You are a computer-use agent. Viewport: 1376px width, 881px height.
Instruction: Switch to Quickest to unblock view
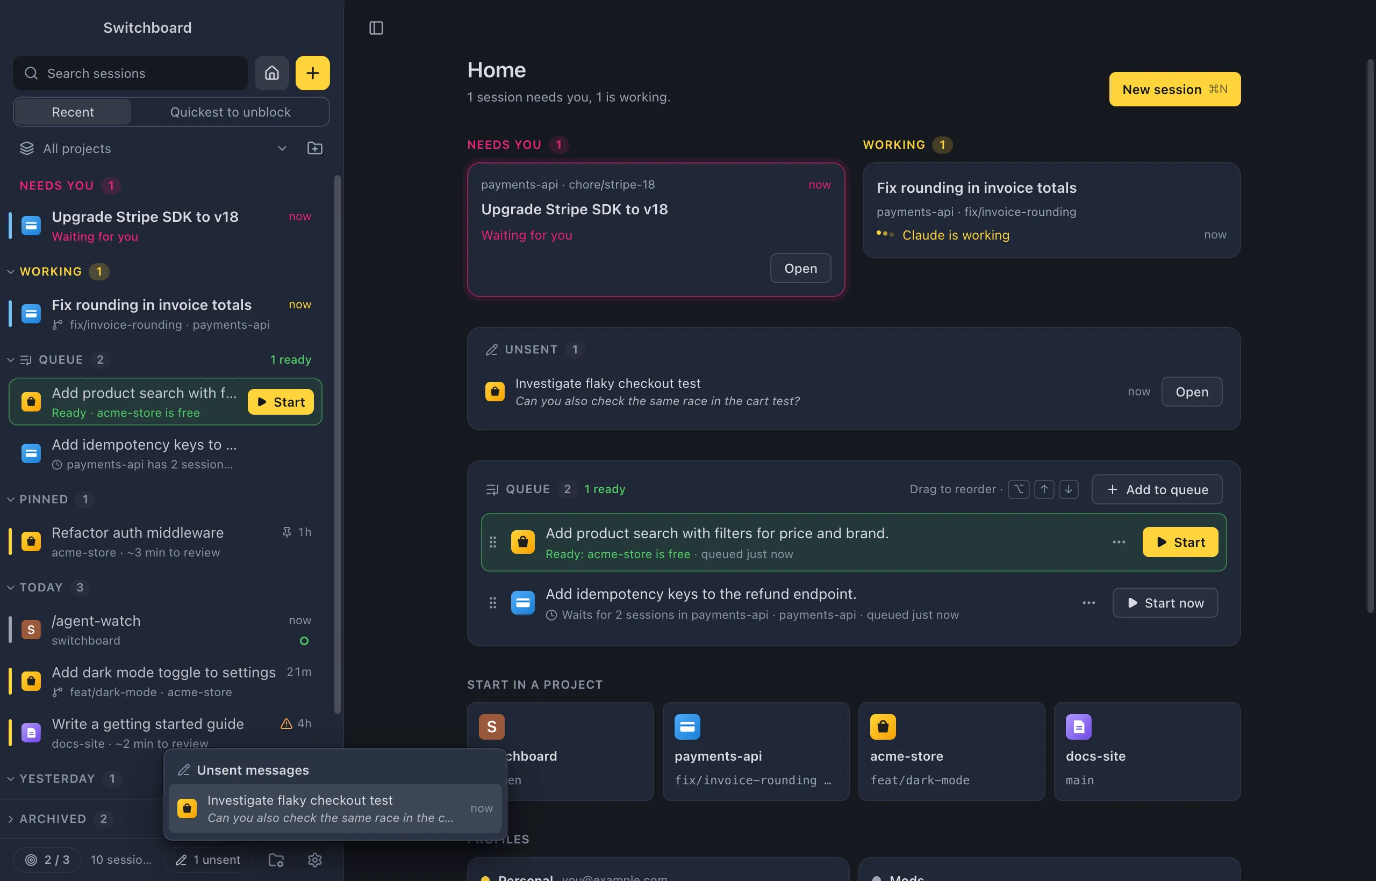(x=230, y=112)
